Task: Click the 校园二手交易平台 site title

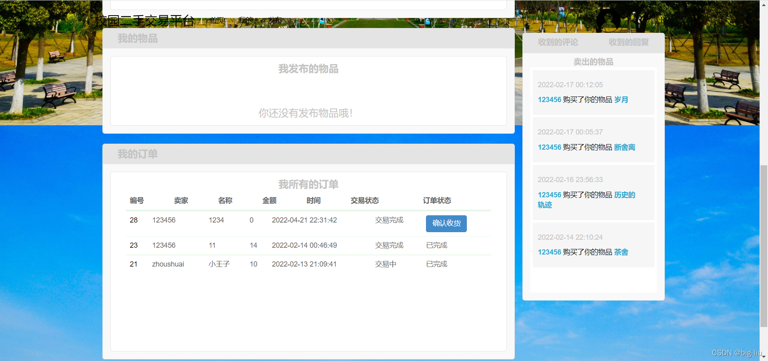Action: [x=145, y=20]
